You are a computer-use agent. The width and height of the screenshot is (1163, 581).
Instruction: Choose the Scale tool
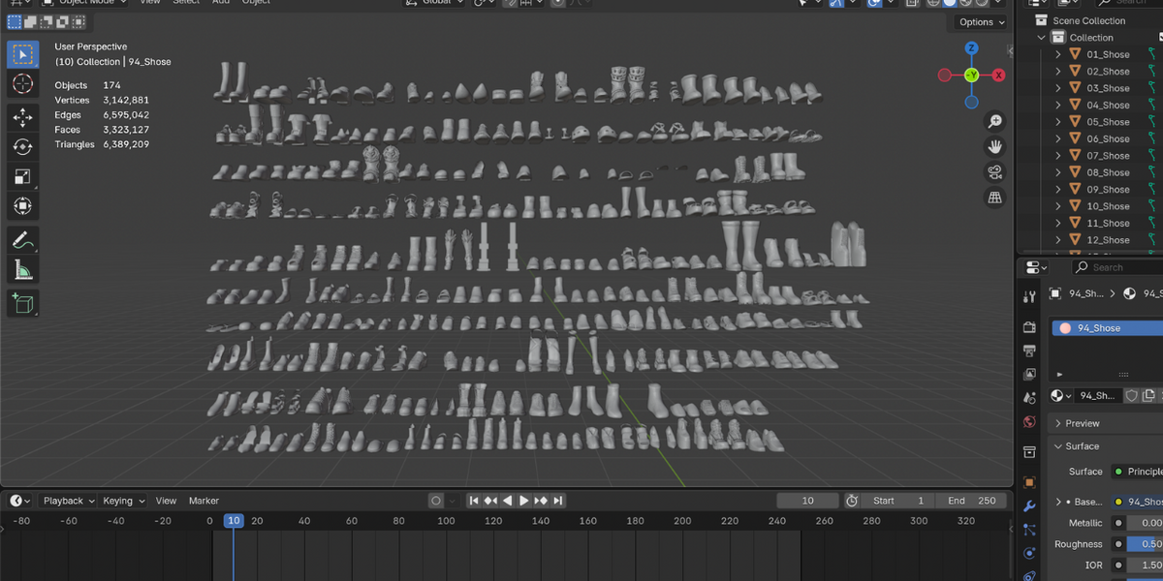(22, 176)
